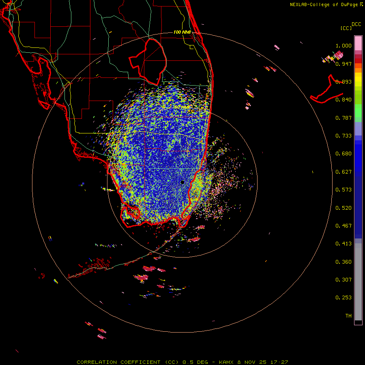Image resolution: width=365 pixels, height=365 pixels.
Task: Click the 100 NMI range ring label
Action: (182, 32)
